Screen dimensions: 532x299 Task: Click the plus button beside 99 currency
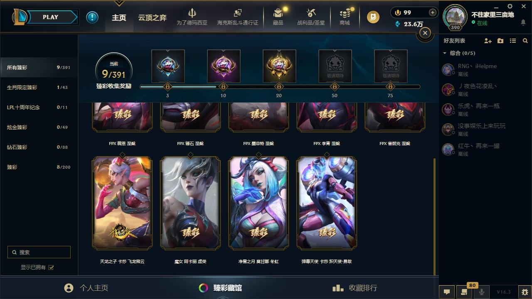433,12
